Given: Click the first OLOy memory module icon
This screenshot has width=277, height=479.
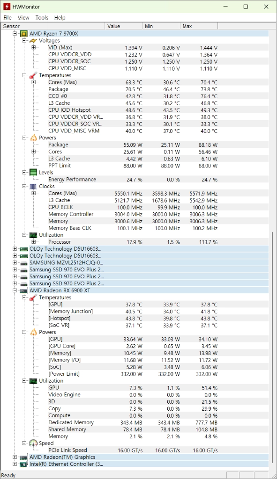Looking at the screenshot, I should pos(24,249).
